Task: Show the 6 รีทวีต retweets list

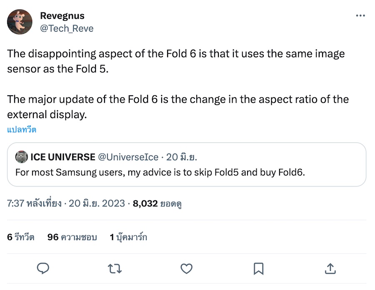Action: coord(21,237)
